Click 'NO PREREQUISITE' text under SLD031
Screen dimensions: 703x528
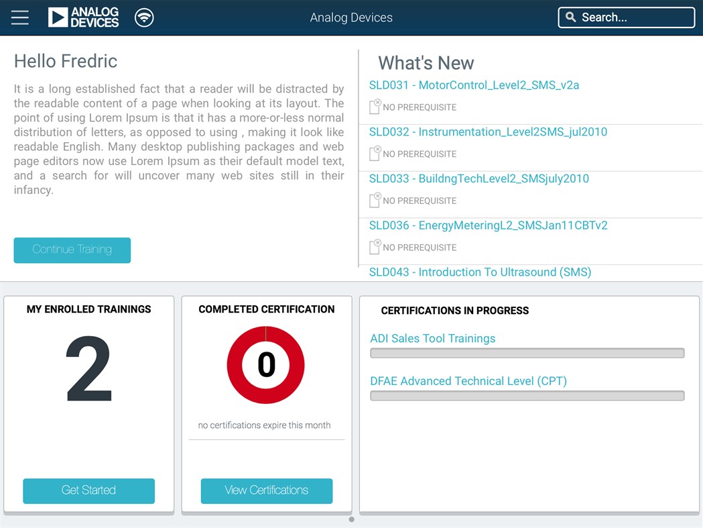[x=420, y=107]
